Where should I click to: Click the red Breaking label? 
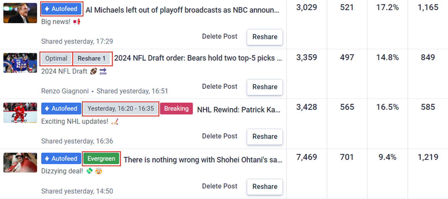click(176, 109)
